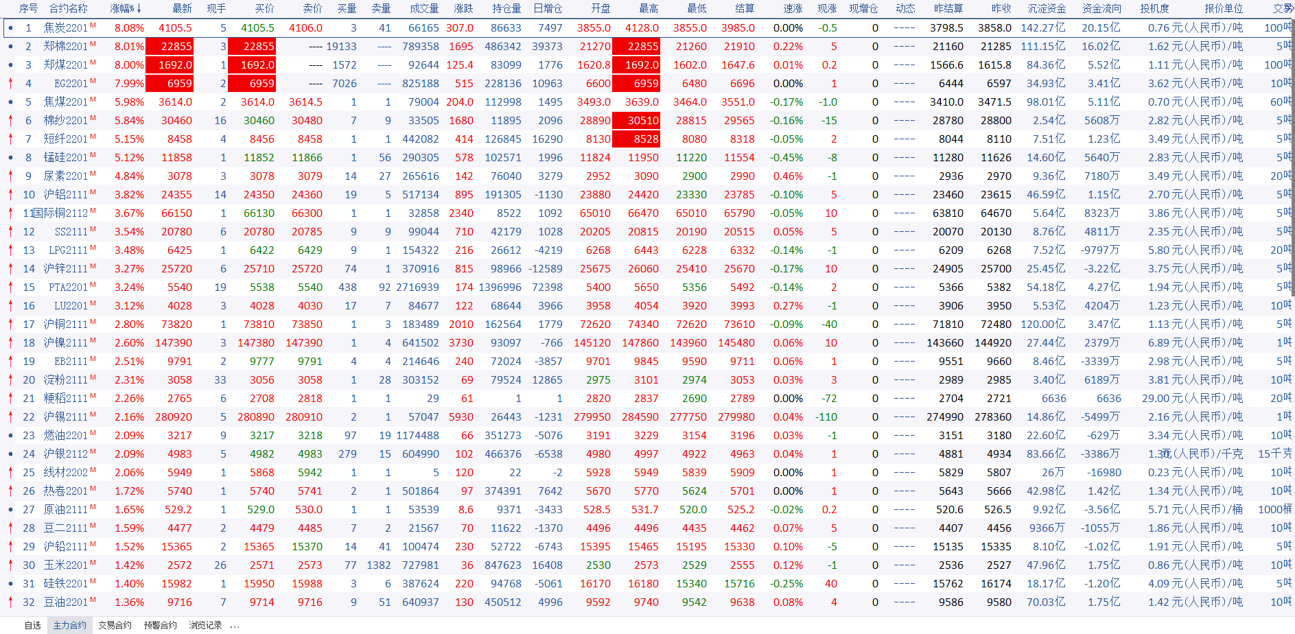The image size is (1295, 634).
Task: Open the '…' more tabs overflow button
Action: point(235,625)
